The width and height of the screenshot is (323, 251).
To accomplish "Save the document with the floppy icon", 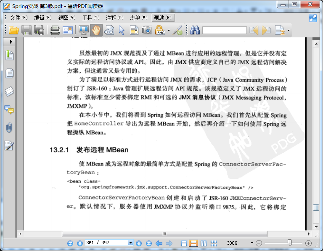I will pyautogui.click(x=26, y=30).
